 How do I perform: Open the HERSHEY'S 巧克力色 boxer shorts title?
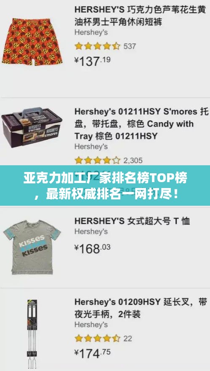point(140,16)
